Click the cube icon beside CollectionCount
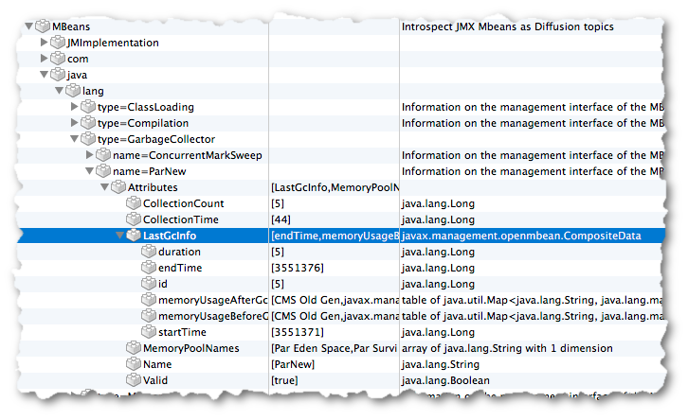 click(134, 203)
